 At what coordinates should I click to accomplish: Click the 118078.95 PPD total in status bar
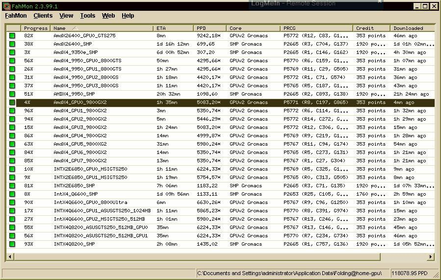tap(409, 273)
